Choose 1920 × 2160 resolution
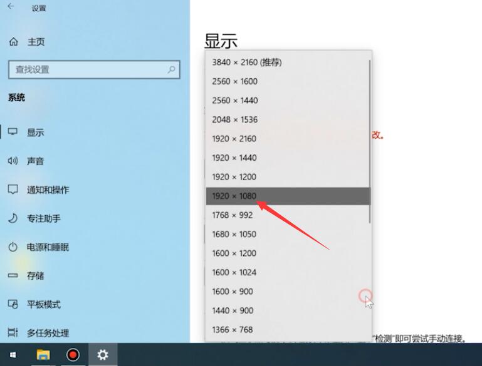Image resolution: width=482 pixels, height=366 pixels. 288,139
